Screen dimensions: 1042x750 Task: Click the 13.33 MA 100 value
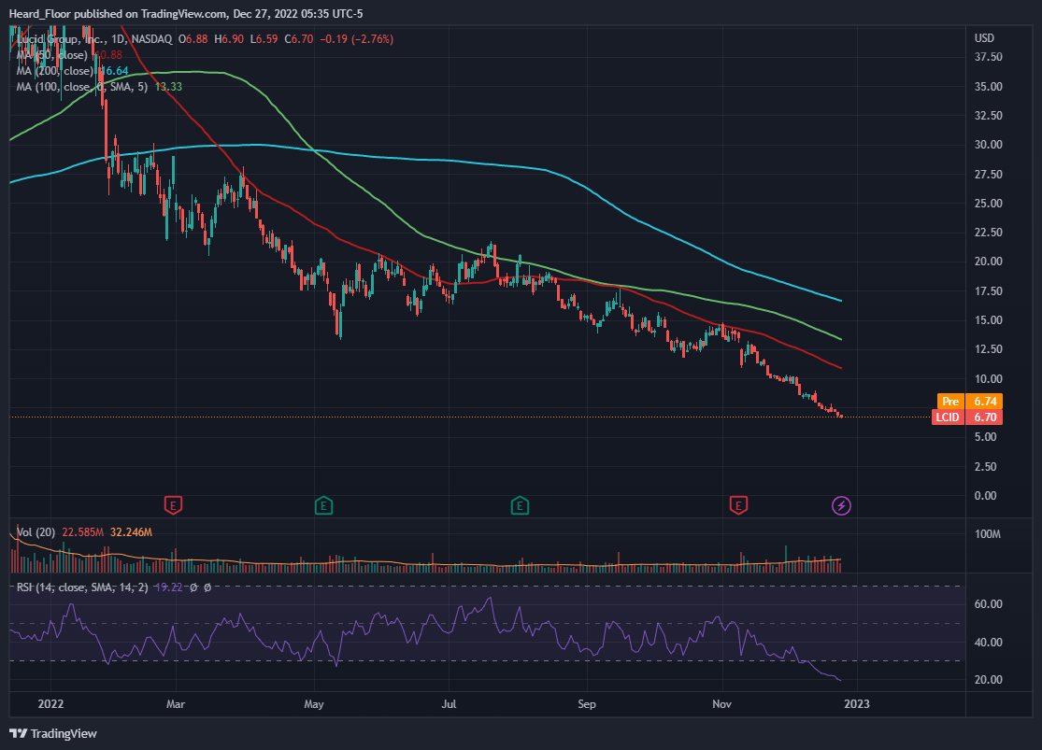point(168,87)
